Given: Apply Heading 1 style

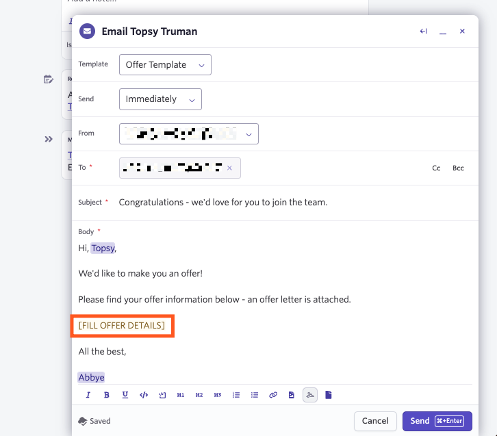Looking at the screenshot, I should click(181, 395).
